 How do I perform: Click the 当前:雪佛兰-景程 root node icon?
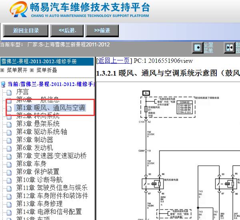[x=3, y=84]
